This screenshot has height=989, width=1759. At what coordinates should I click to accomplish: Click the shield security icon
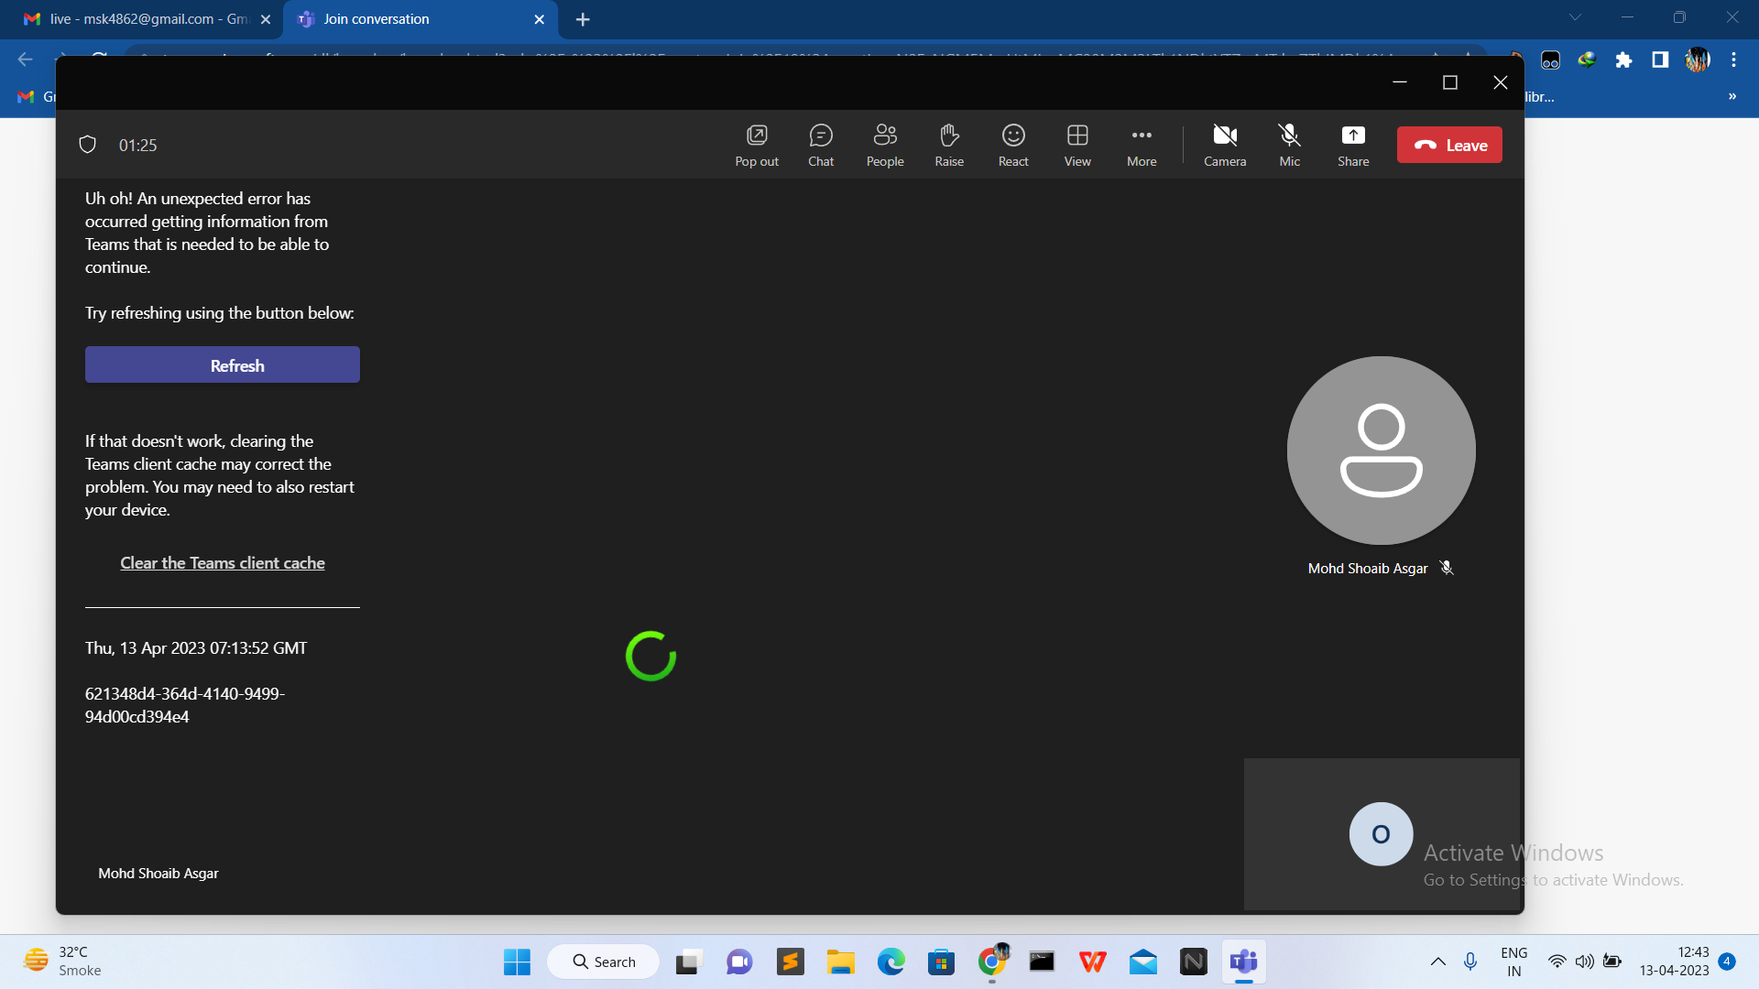[88, 145]
